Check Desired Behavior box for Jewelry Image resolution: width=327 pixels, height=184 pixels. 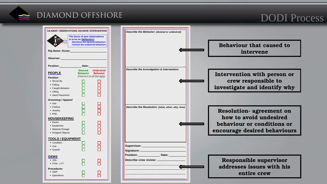tap(83, 110)
